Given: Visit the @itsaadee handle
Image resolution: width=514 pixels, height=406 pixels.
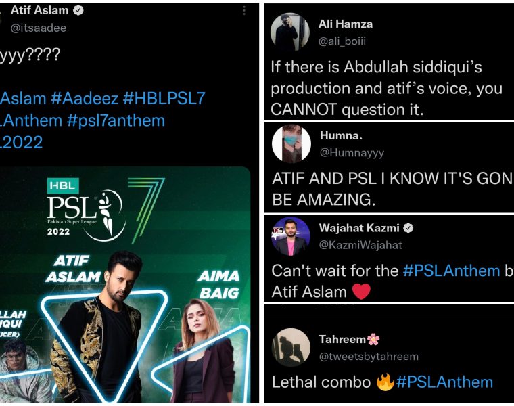Looking at the screenshot, I should pos(39,28).
